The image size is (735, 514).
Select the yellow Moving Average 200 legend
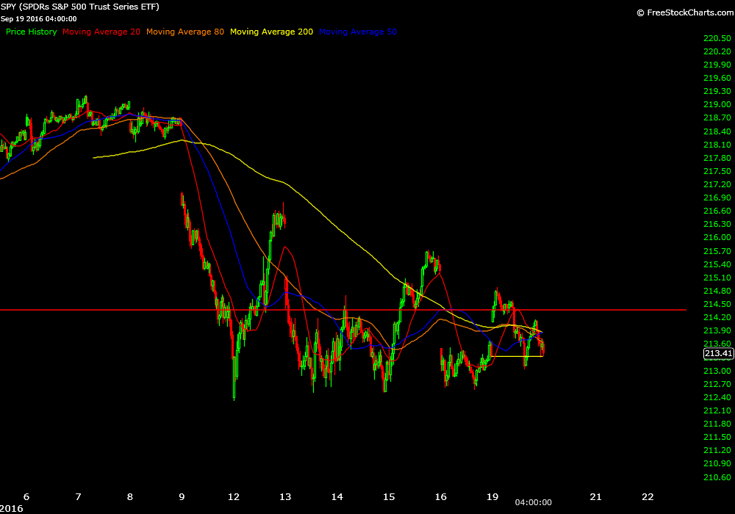(271, 32)
